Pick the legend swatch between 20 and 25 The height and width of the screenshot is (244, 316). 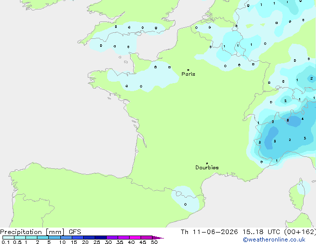[x=89, y=238]
